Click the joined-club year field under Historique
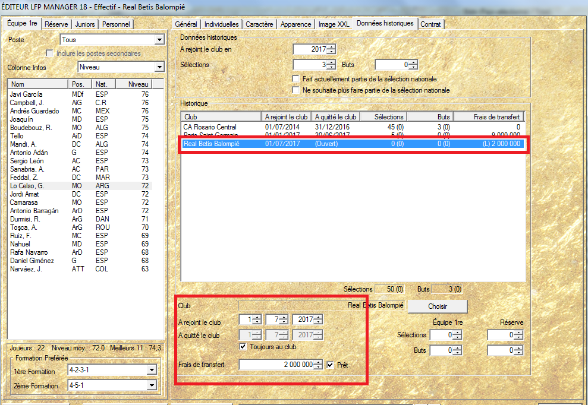The image size is (588, 405). click(x=308, y=319)
